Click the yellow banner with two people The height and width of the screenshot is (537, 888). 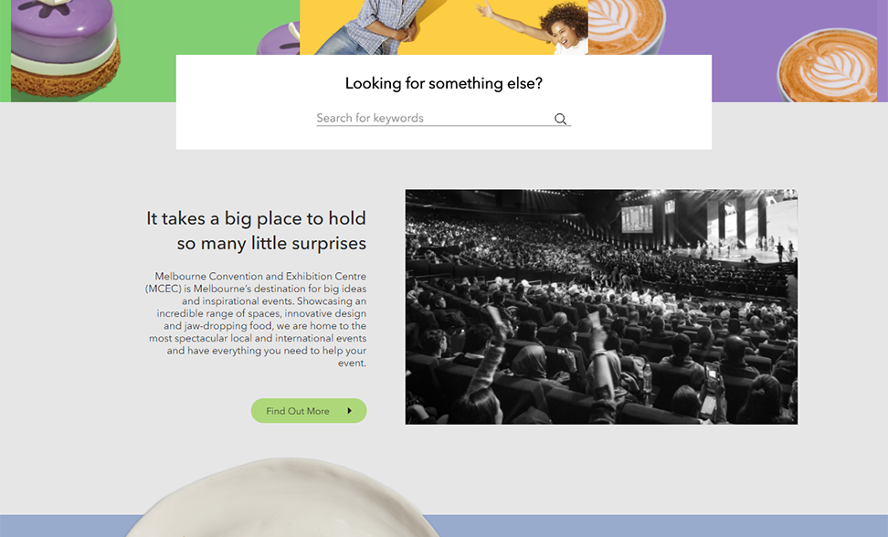click(443, 27)
